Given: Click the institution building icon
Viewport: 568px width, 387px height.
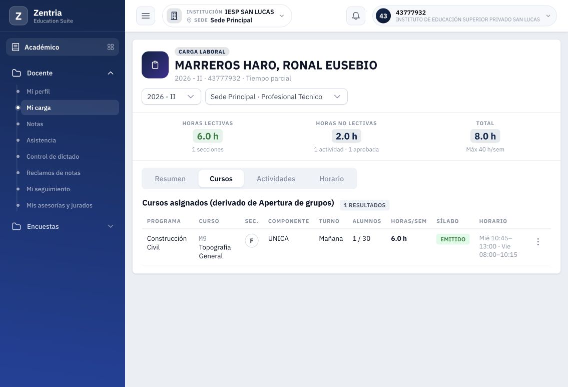Looking at the screenshot, I should pos(174,16).
